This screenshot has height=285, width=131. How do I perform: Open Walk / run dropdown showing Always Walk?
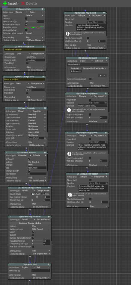(37, 132)
